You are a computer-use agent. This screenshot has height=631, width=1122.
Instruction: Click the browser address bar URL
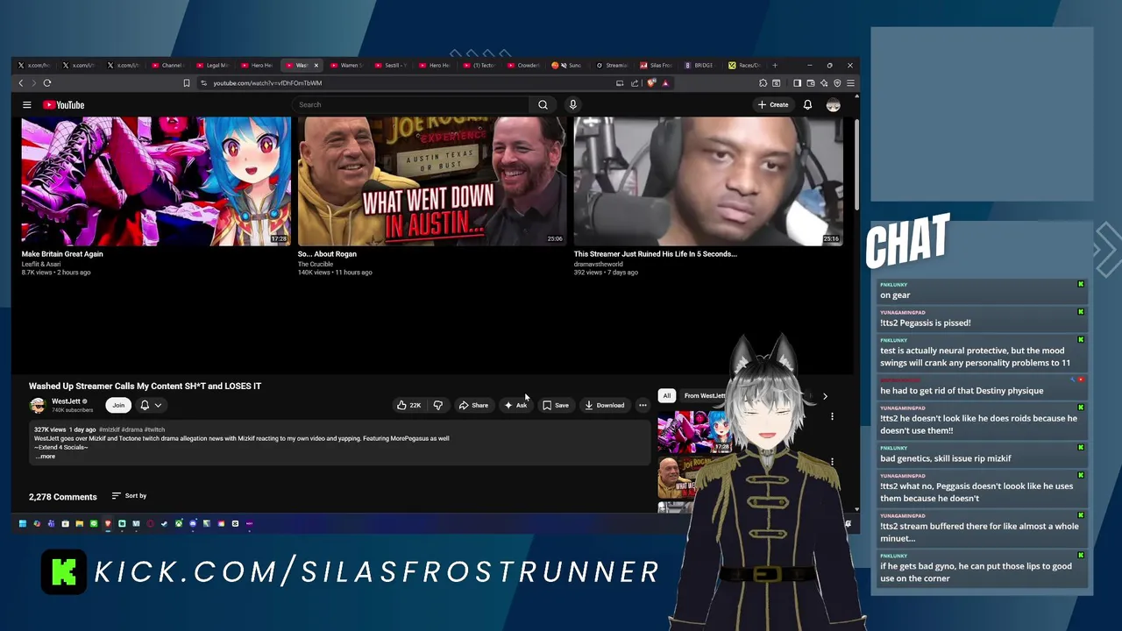(267, 83)
